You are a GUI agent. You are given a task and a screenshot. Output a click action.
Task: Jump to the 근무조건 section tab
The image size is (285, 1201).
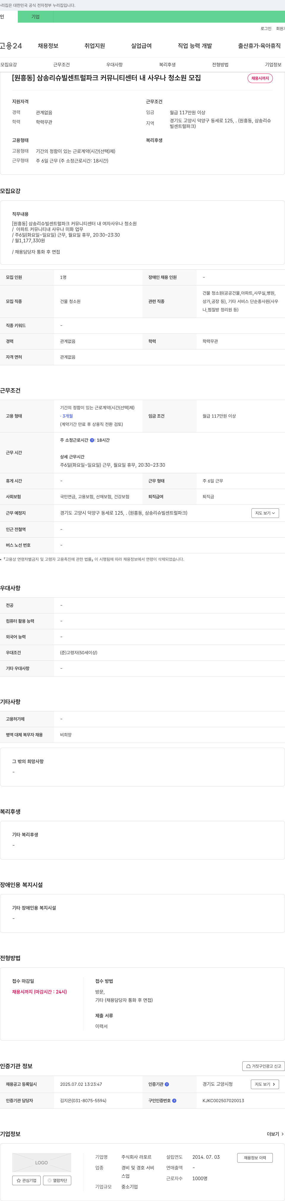[61, 65]
